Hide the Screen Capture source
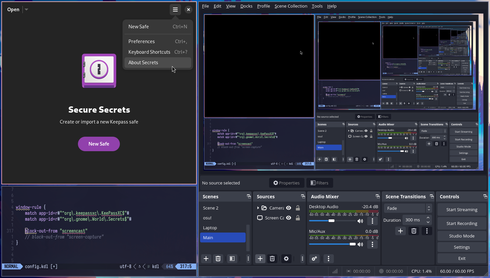The height and width of the screenshot is (278, 490). pos(288,218)
